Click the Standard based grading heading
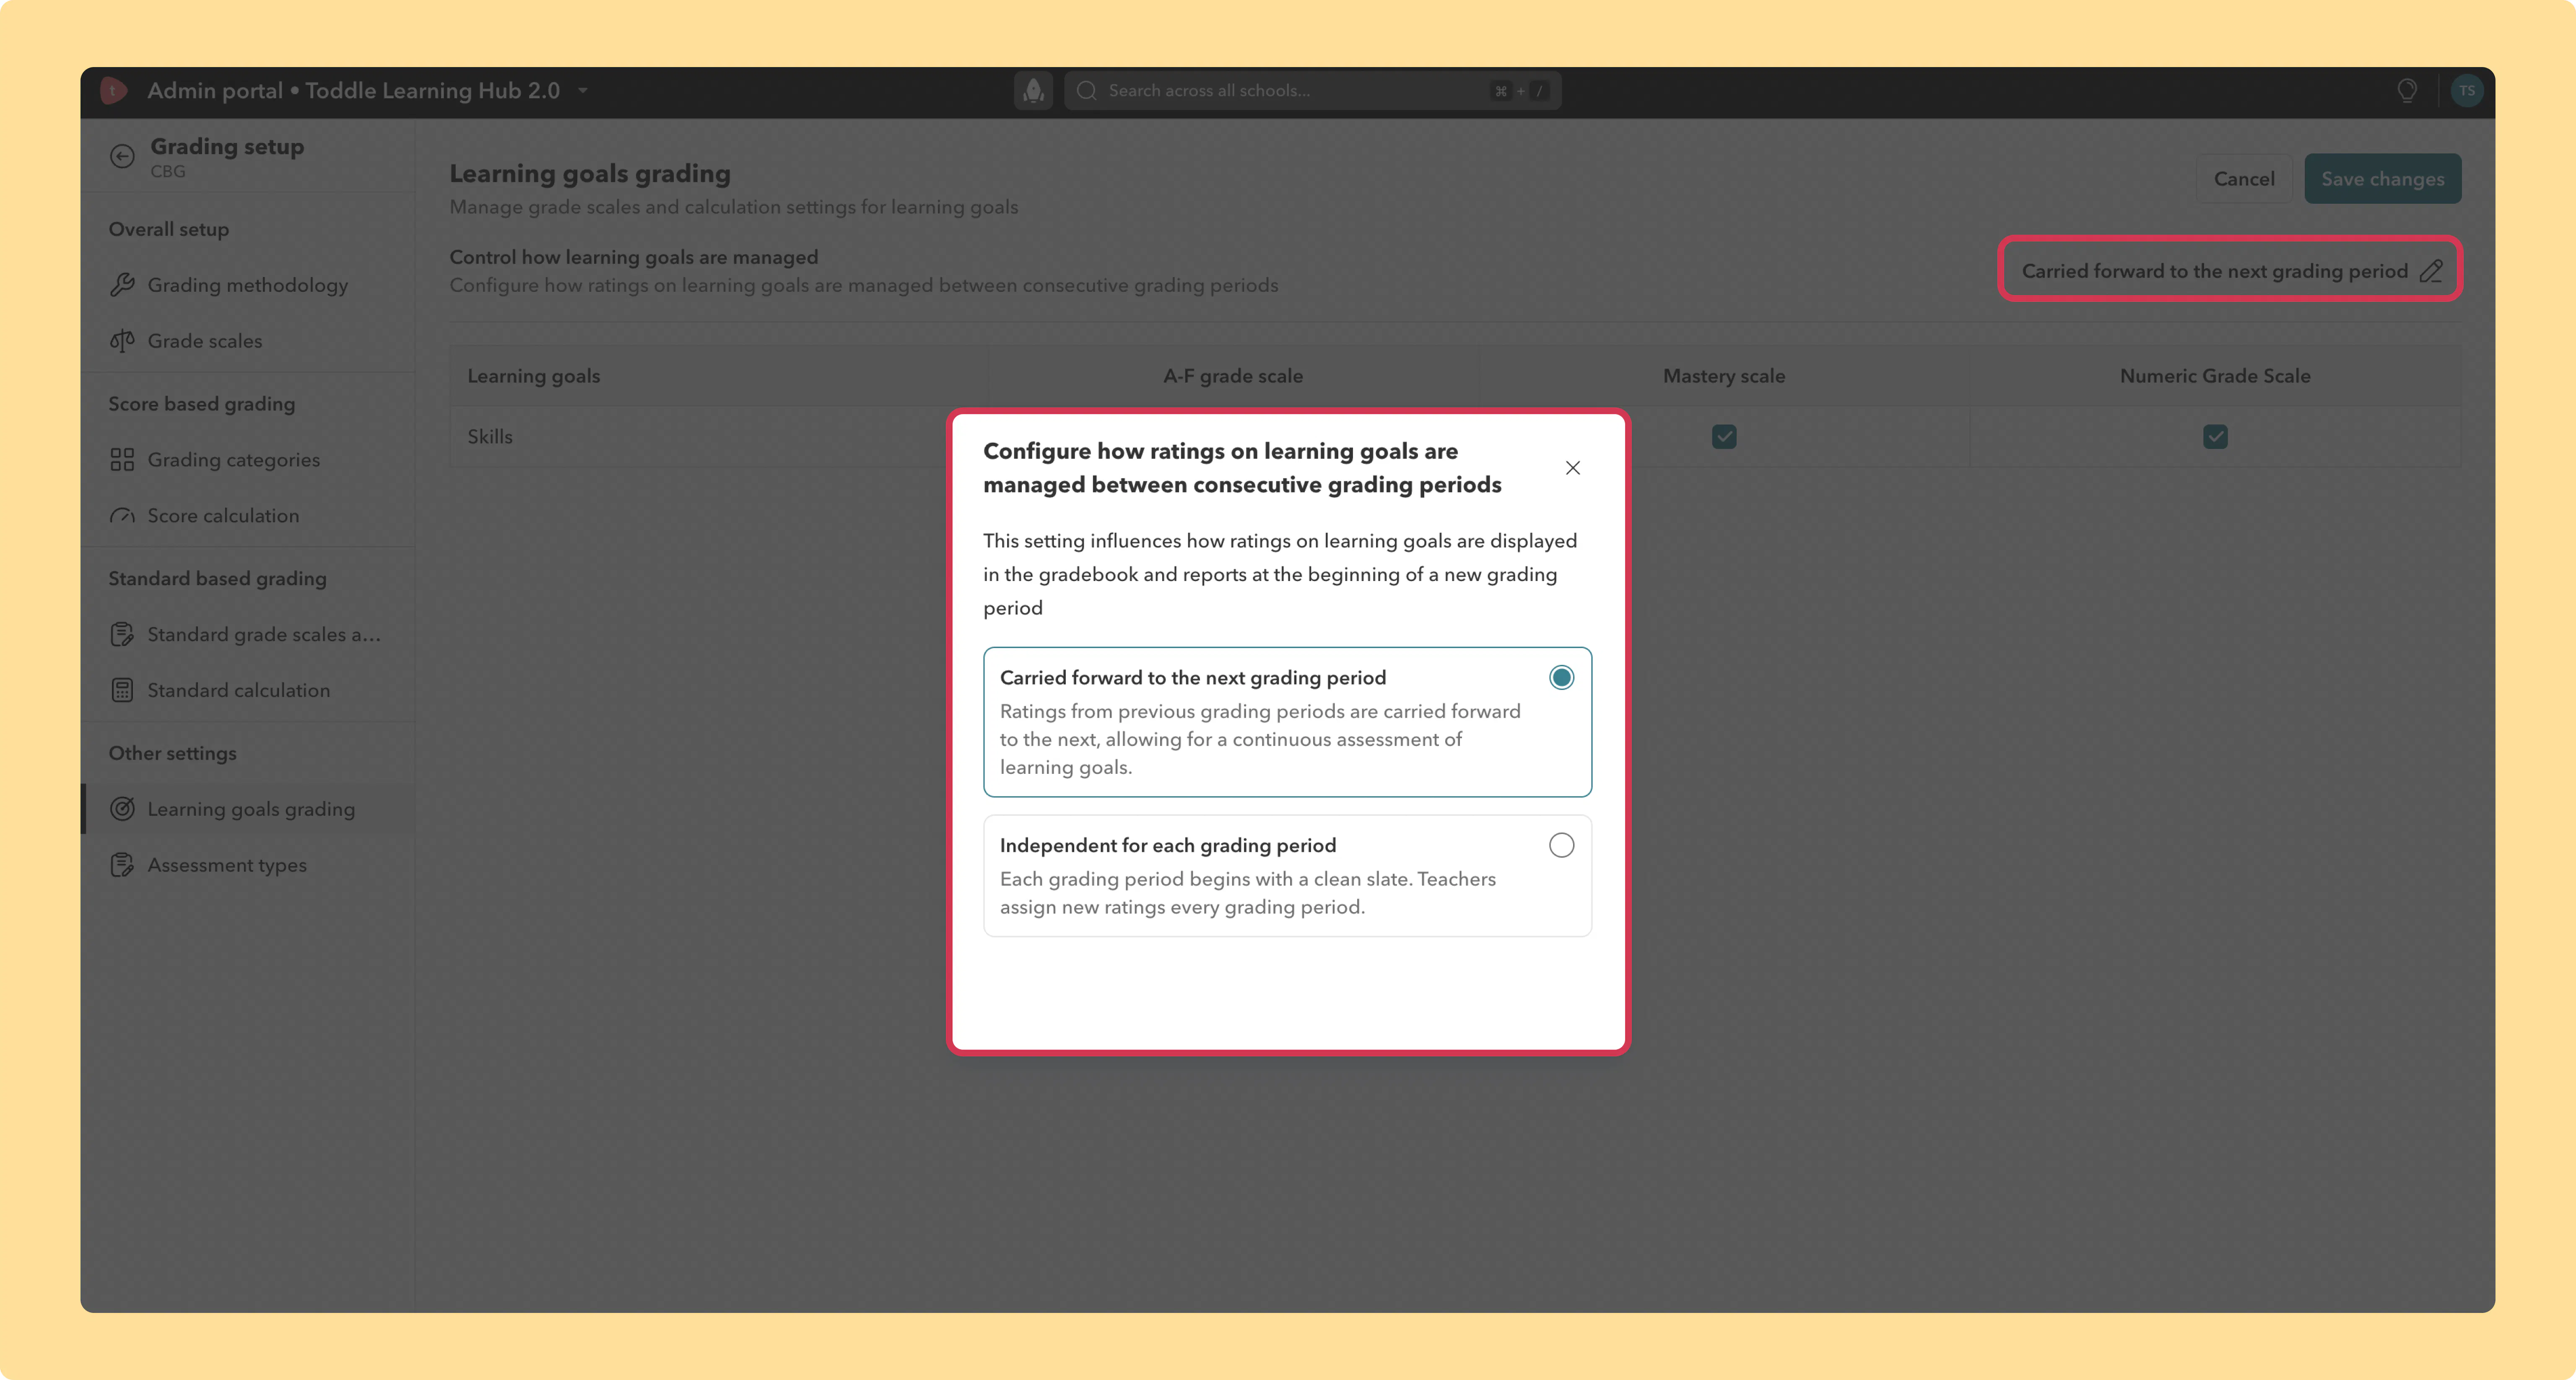The image size is (2576, 1380). click(218, 579)
